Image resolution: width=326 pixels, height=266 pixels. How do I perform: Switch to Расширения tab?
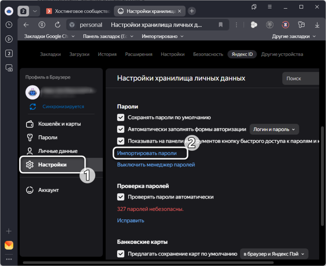[139, 54]
